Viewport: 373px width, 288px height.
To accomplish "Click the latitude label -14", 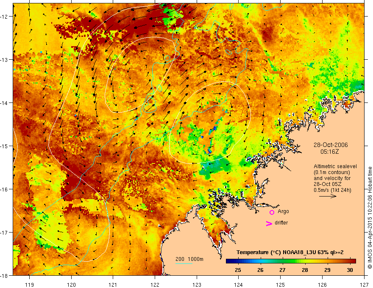I will 4,103.
